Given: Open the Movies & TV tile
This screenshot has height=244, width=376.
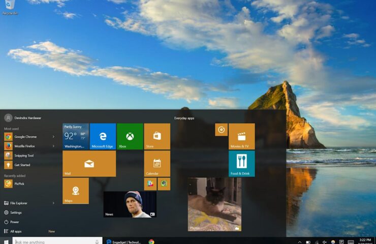Looking at the screenshot, I should (x=242, y=136).
